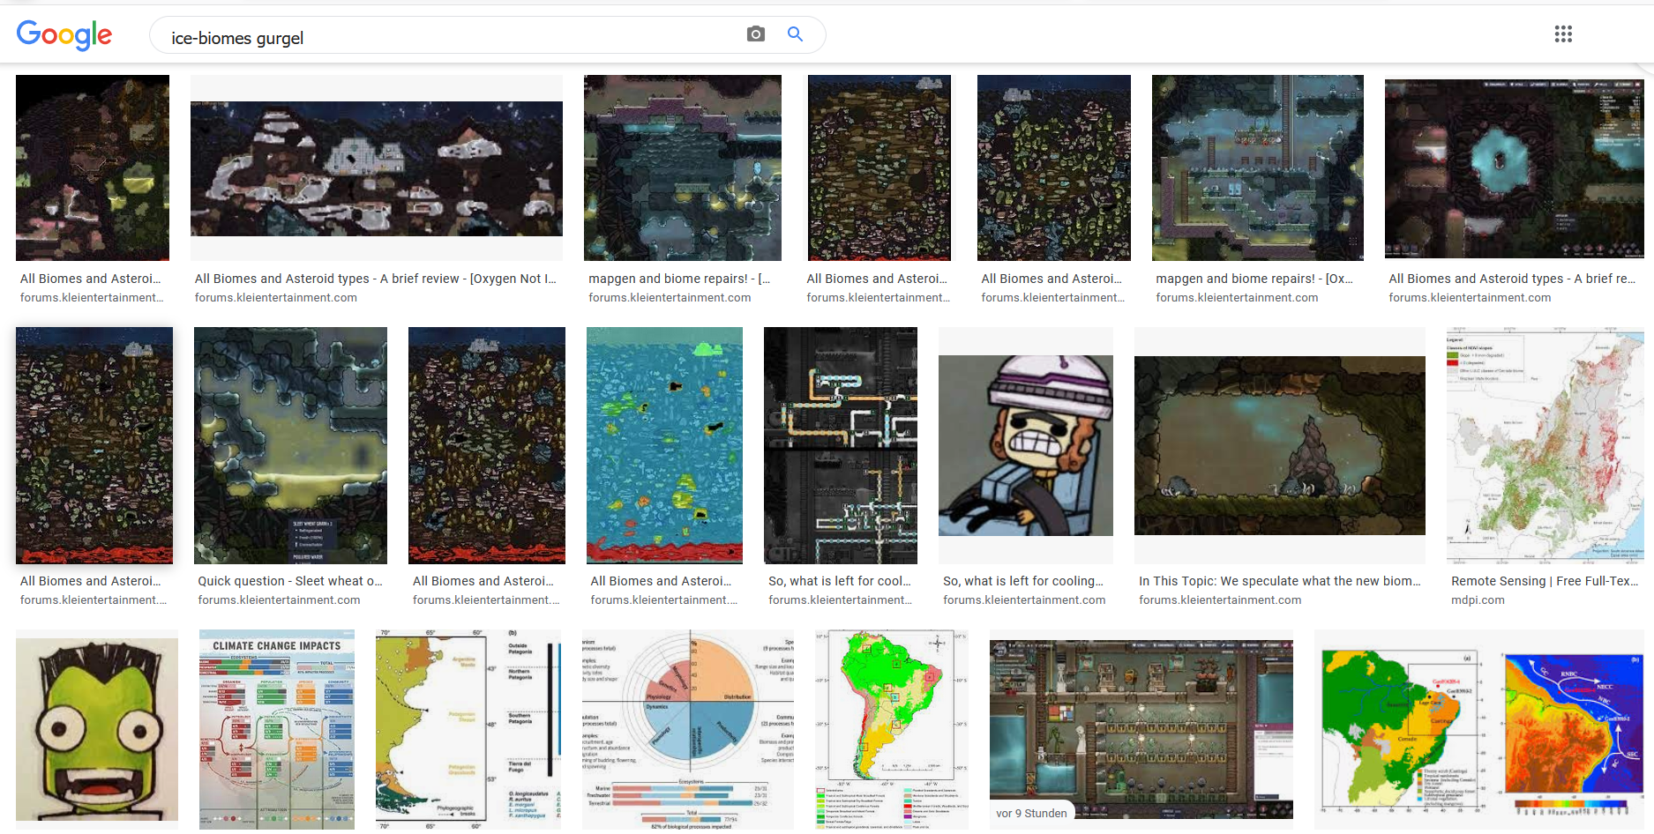The width and height of the screenshot is (1654, 834).
Task: Open circular pie diagram thumbnail
Action: click(x=688, y=729)
